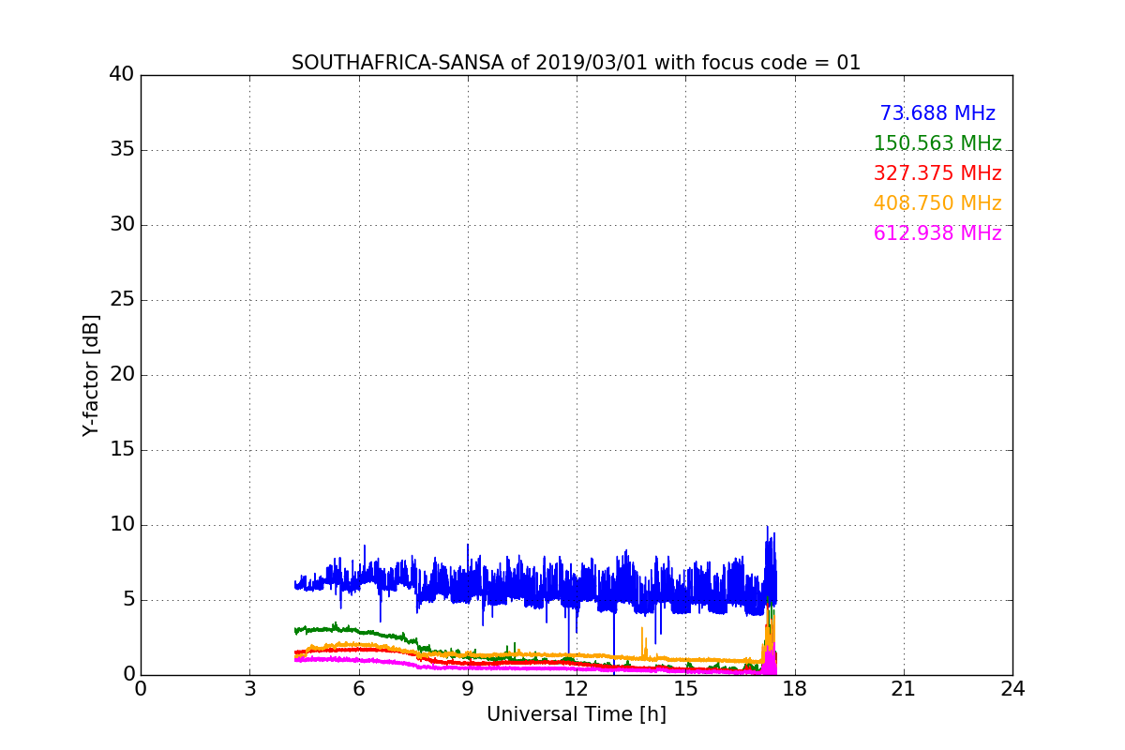Click y-axis tick value 30
The height and width of the screenshot is (750, 1125).
click(x=122, y=225)
